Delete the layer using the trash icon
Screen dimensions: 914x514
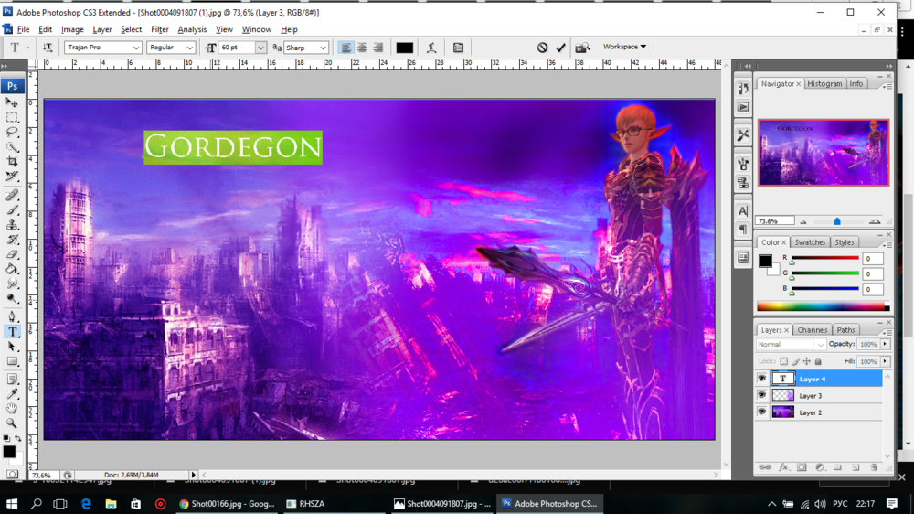(874, 467)
